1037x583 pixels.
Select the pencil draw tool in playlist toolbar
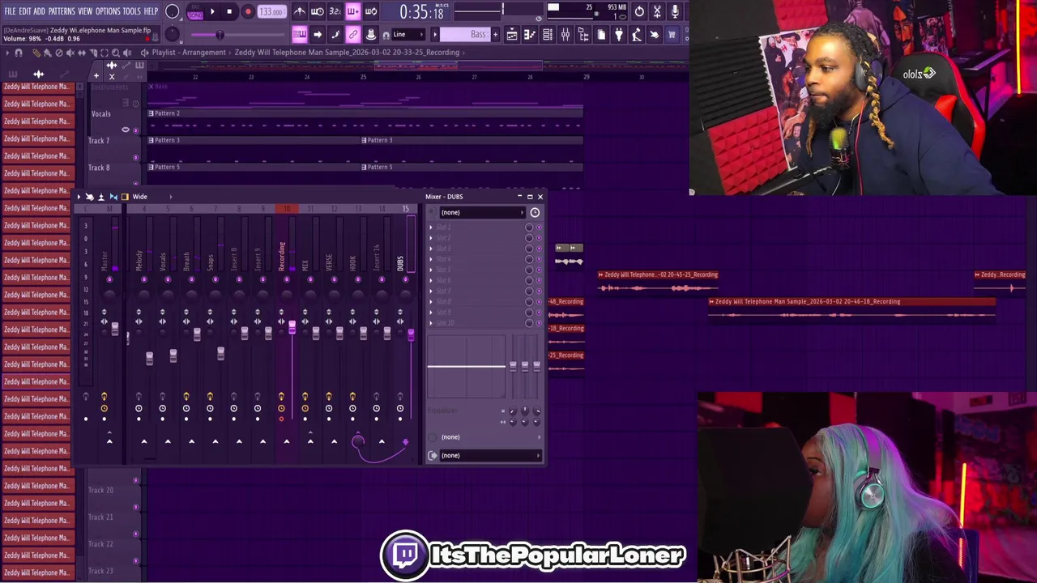coord(36,53)
